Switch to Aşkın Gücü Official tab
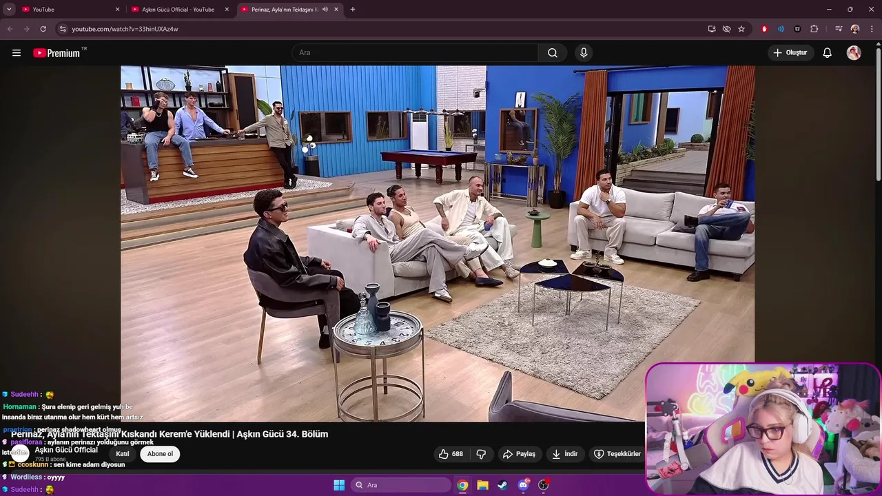The height and width of the screenshot is (496, 882). (181, 9)
